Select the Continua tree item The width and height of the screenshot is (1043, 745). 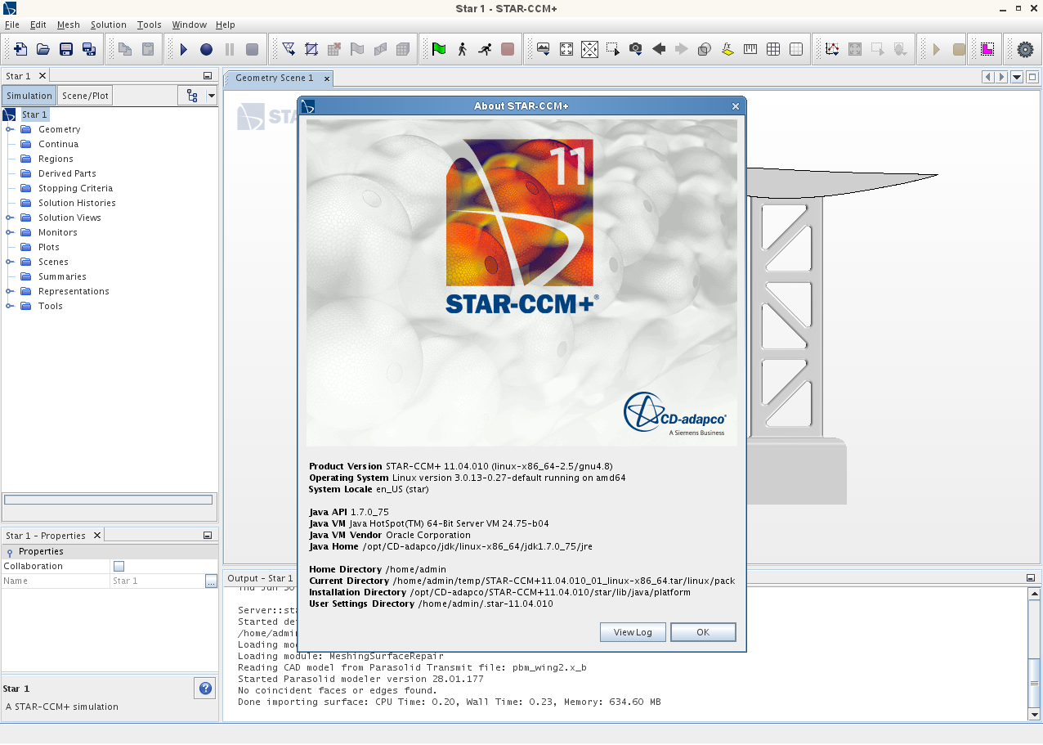58,144
